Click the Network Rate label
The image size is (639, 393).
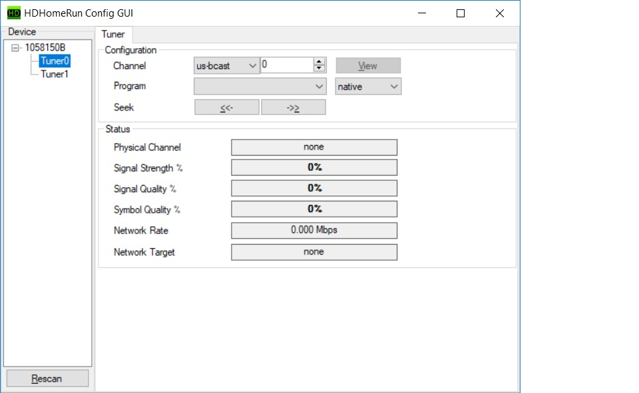(x=141, y=231)
